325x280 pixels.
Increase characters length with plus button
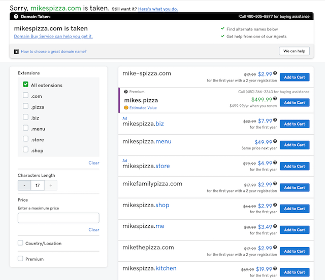pyautogui.click(x=51, y=186)
